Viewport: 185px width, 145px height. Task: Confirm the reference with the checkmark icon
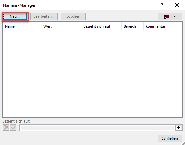click(x=13, y=128)
